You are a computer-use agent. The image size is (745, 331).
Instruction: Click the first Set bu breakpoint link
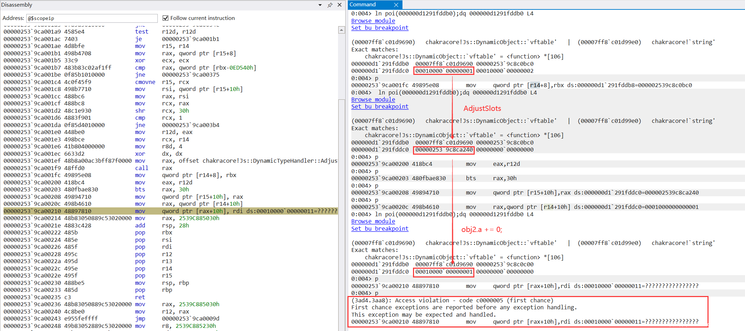point(380,28)
